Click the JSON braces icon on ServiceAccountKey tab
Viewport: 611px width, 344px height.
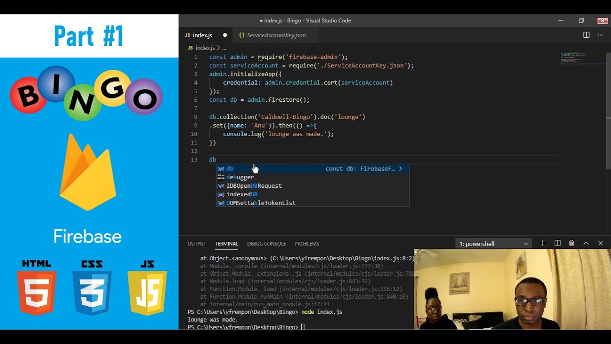[x=242, y=35]
